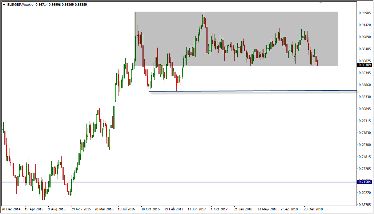Click the OHLC values 0.86714 0.86996 0.86269 0.86389

click(x=61, y=4)
